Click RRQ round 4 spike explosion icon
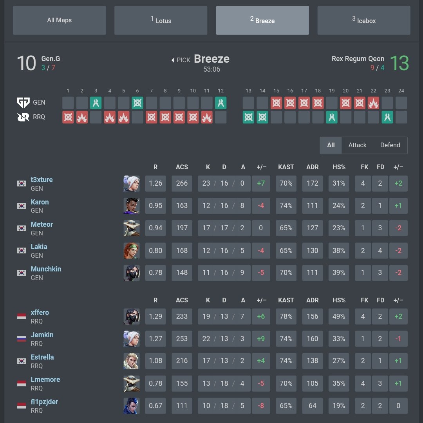 [110, 117]
